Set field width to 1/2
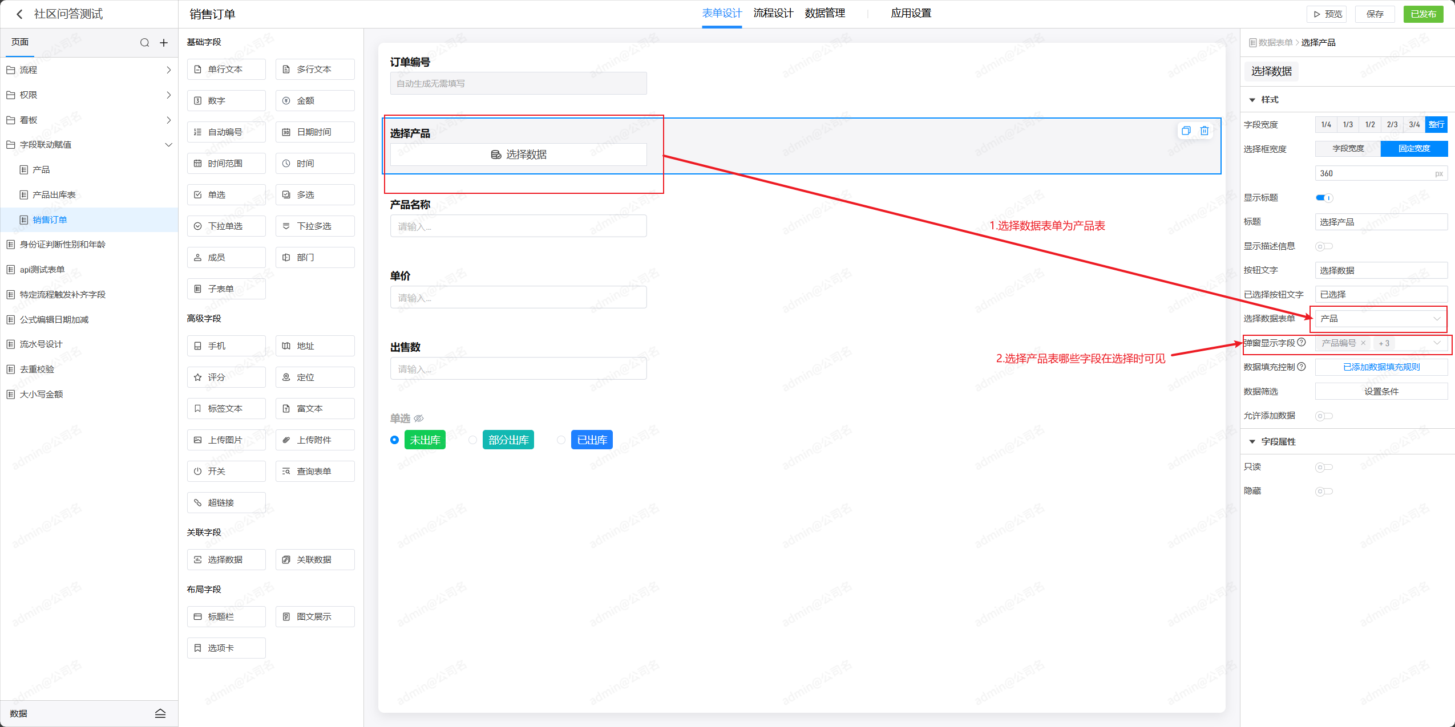The width and height of the screenshot is (1455, 727). [x=1369, y=124]
